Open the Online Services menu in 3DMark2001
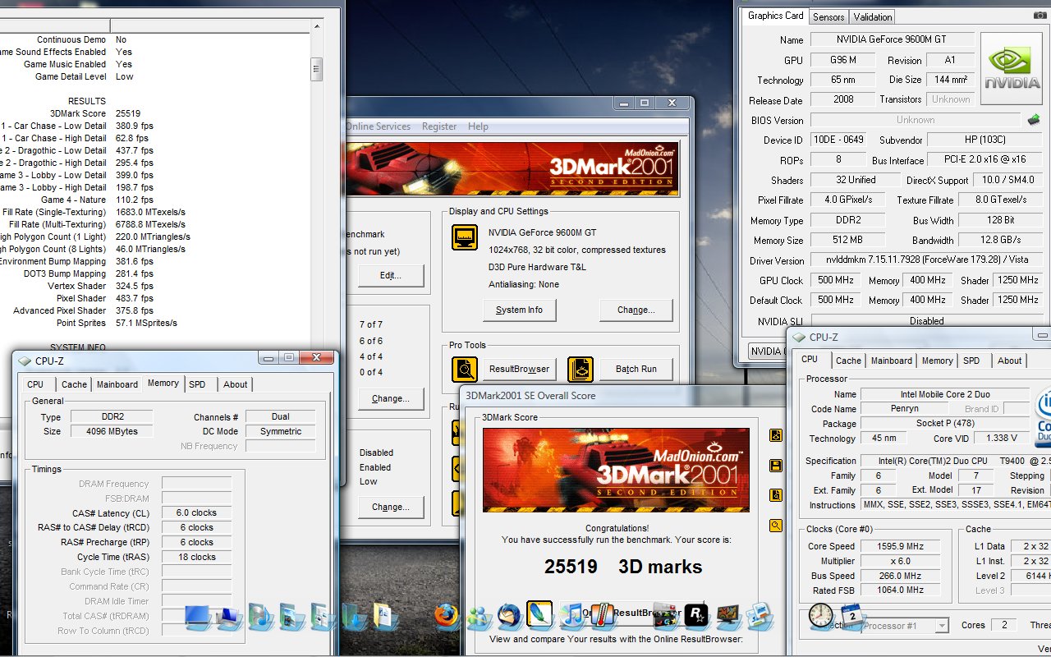The width and height of the screenshot is (1051, 657). click(379, 126)
